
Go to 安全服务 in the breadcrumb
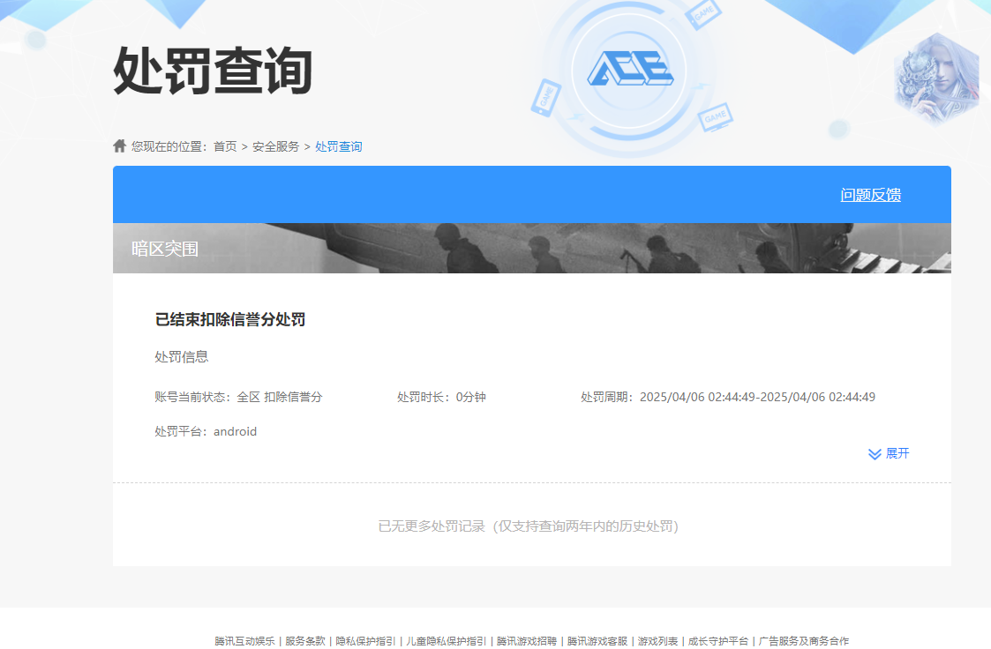point(275,146)
